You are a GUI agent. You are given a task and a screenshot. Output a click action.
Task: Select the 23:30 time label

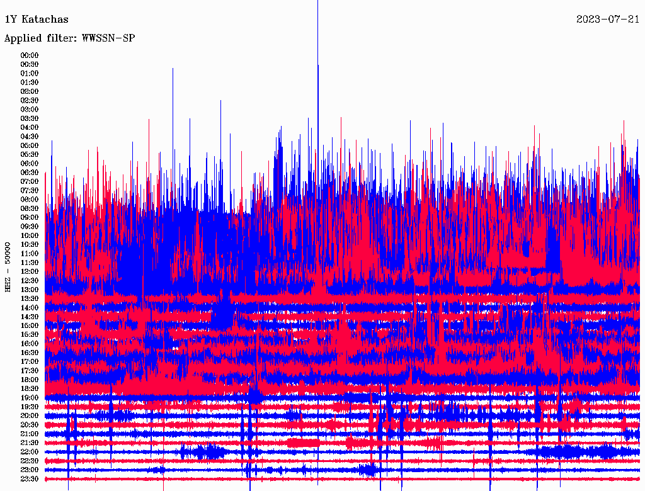click(30, 479)
